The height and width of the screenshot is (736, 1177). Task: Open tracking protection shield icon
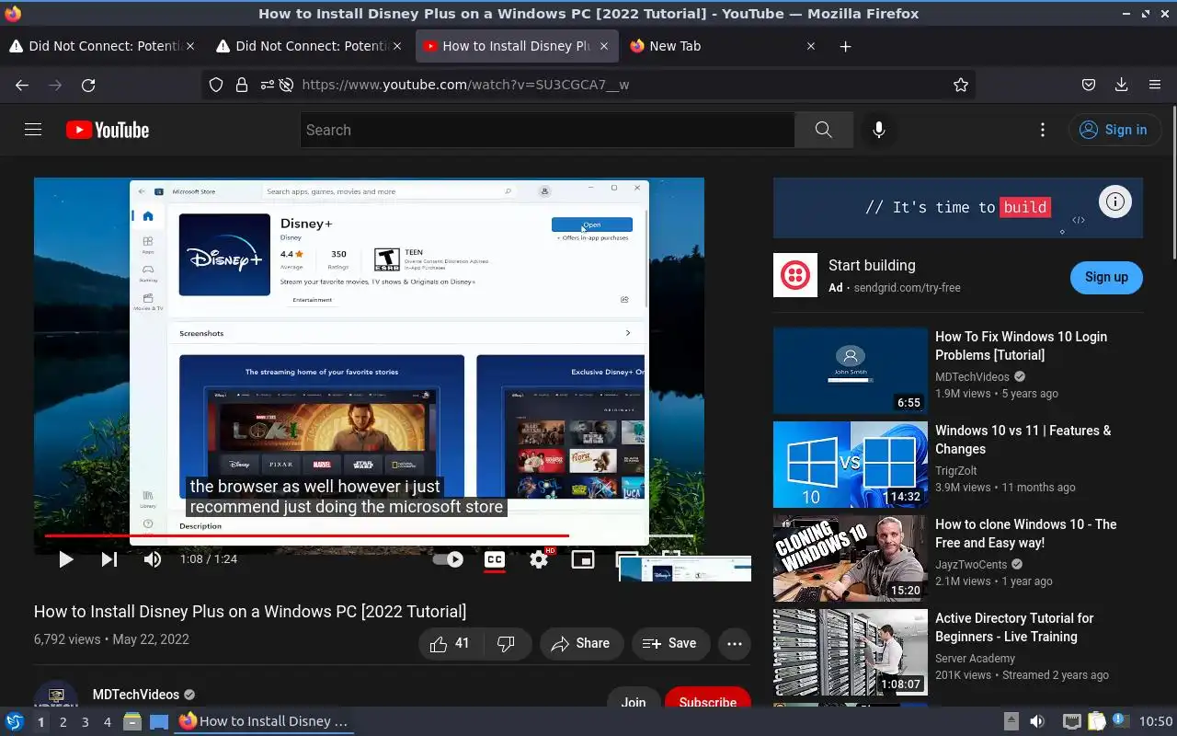(x=216, y=85)
